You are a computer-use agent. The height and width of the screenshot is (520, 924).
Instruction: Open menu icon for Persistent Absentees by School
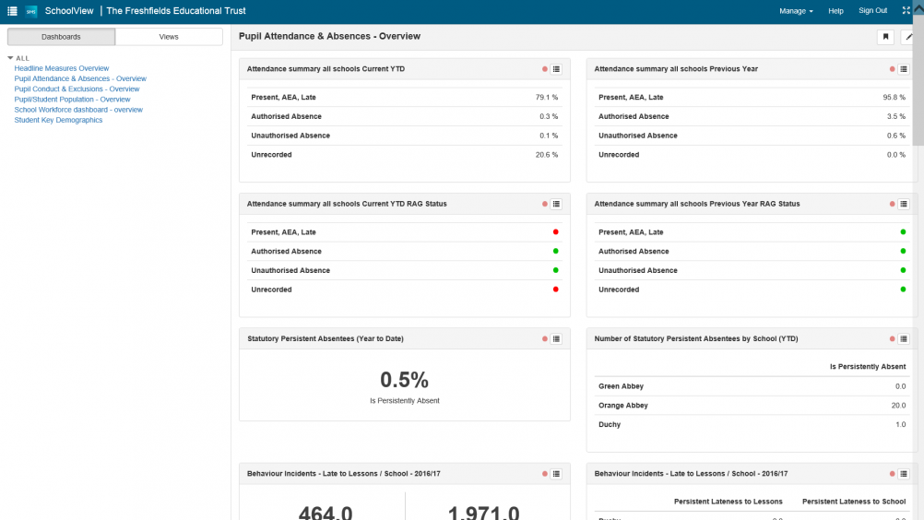click(x=904, y=338)
